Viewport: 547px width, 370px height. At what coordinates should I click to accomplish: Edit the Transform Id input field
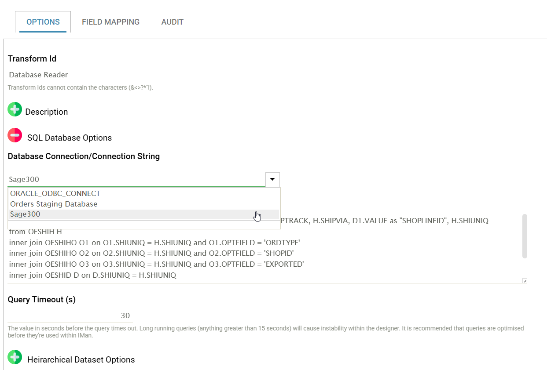(70, 75)
